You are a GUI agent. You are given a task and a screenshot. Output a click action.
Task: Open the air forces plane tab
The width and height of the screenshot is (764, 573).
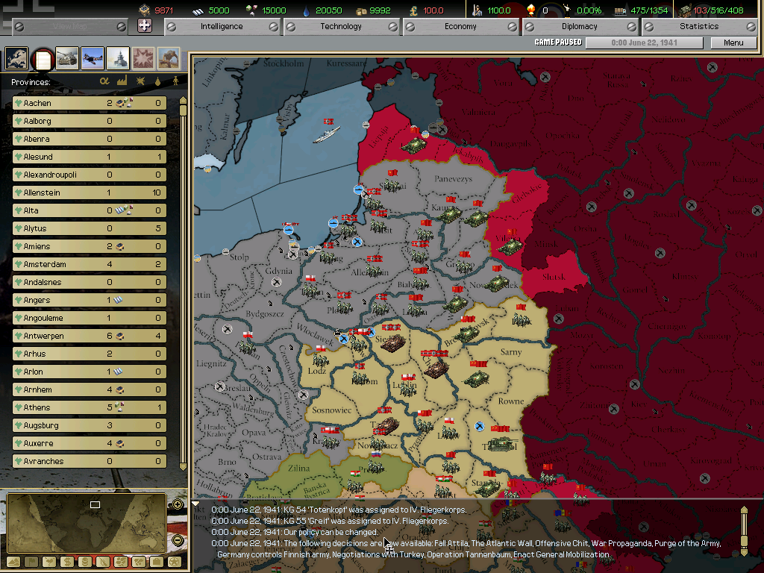(93, 58)
